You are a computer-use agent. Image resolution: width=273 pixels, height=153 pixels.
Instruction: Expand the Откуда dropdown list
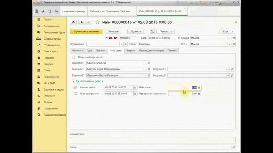(230, 38)
